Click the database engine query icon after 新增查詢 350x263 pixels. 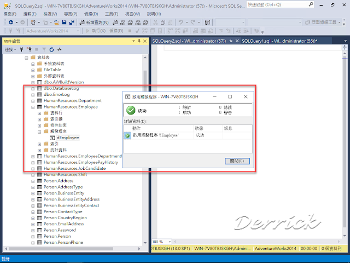[x=115, y=22]
